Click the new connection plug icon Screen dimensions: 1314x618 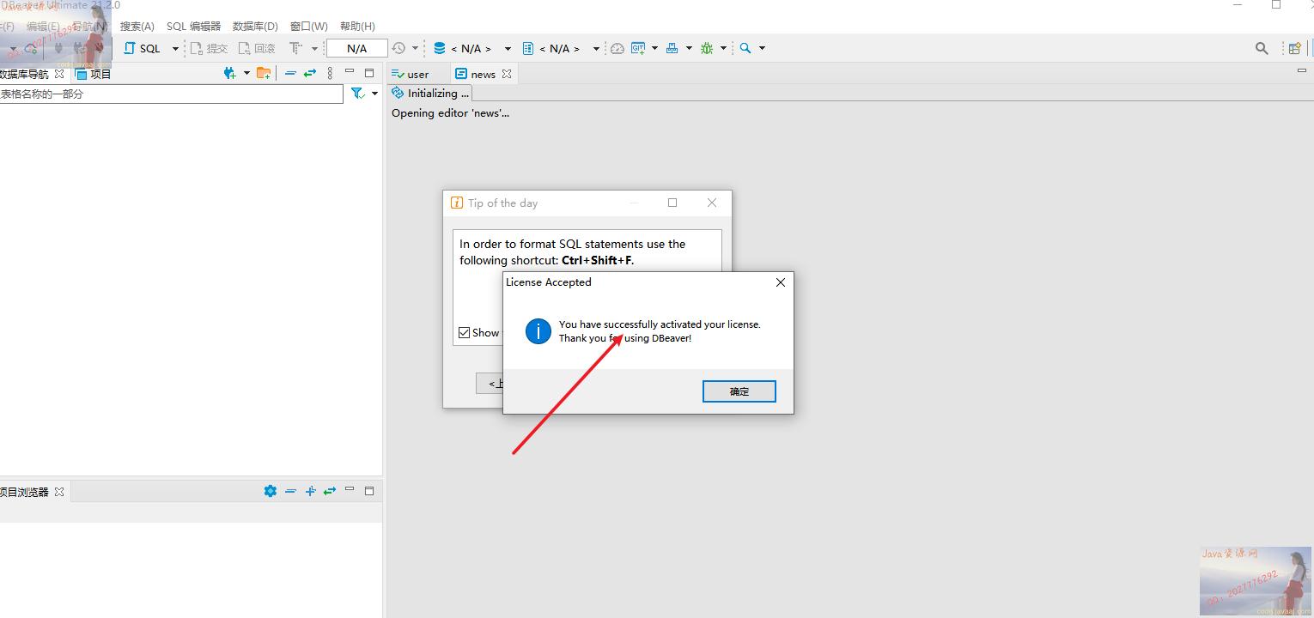click(x=229, y=73)
